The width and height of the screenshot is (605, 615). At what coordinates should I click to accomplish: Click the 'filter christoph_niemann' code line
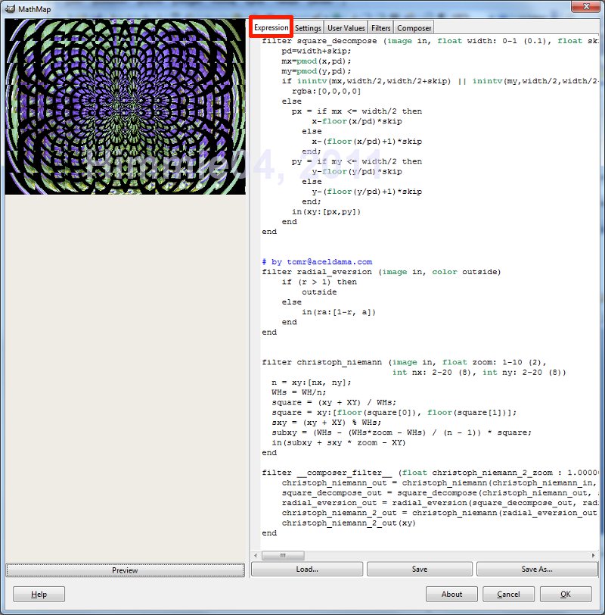404,362
